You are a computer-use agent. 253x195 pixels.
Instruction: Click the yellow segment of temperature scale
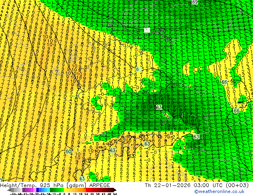[65, 190]
